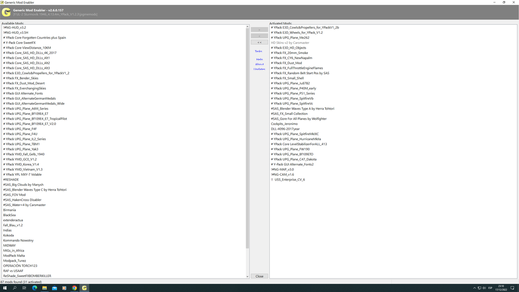Select YPack UPG_Plane_A6M_Series
The height and width of the screenshot is (292, 519).
(x=26, y=109)
